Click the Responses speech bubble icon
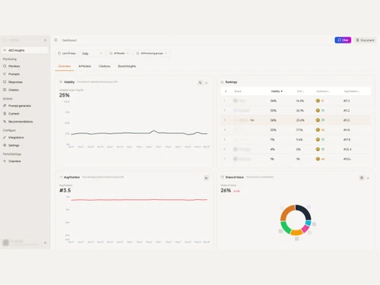Screen dimensions: 380x285 coord(5,82)
